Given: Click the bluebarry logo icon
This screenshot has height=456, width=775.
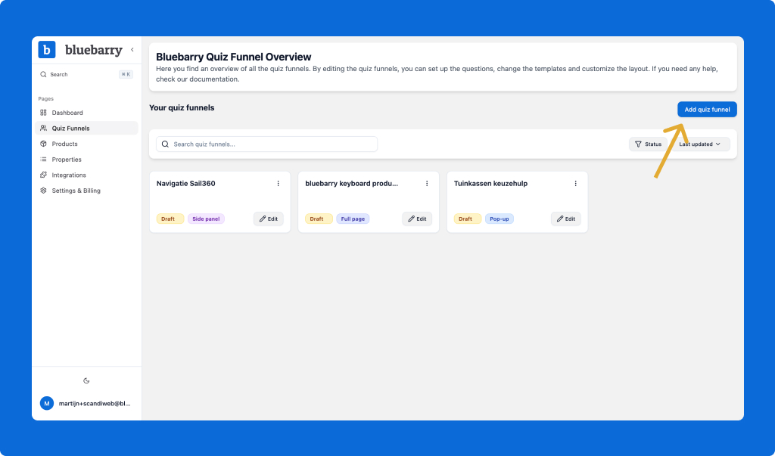Looking at the screenshot, I should (x=47, y=49).
